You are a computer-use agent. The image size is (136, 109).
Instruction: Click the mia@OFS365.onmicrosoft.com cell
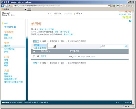click(x=82, y=56)
